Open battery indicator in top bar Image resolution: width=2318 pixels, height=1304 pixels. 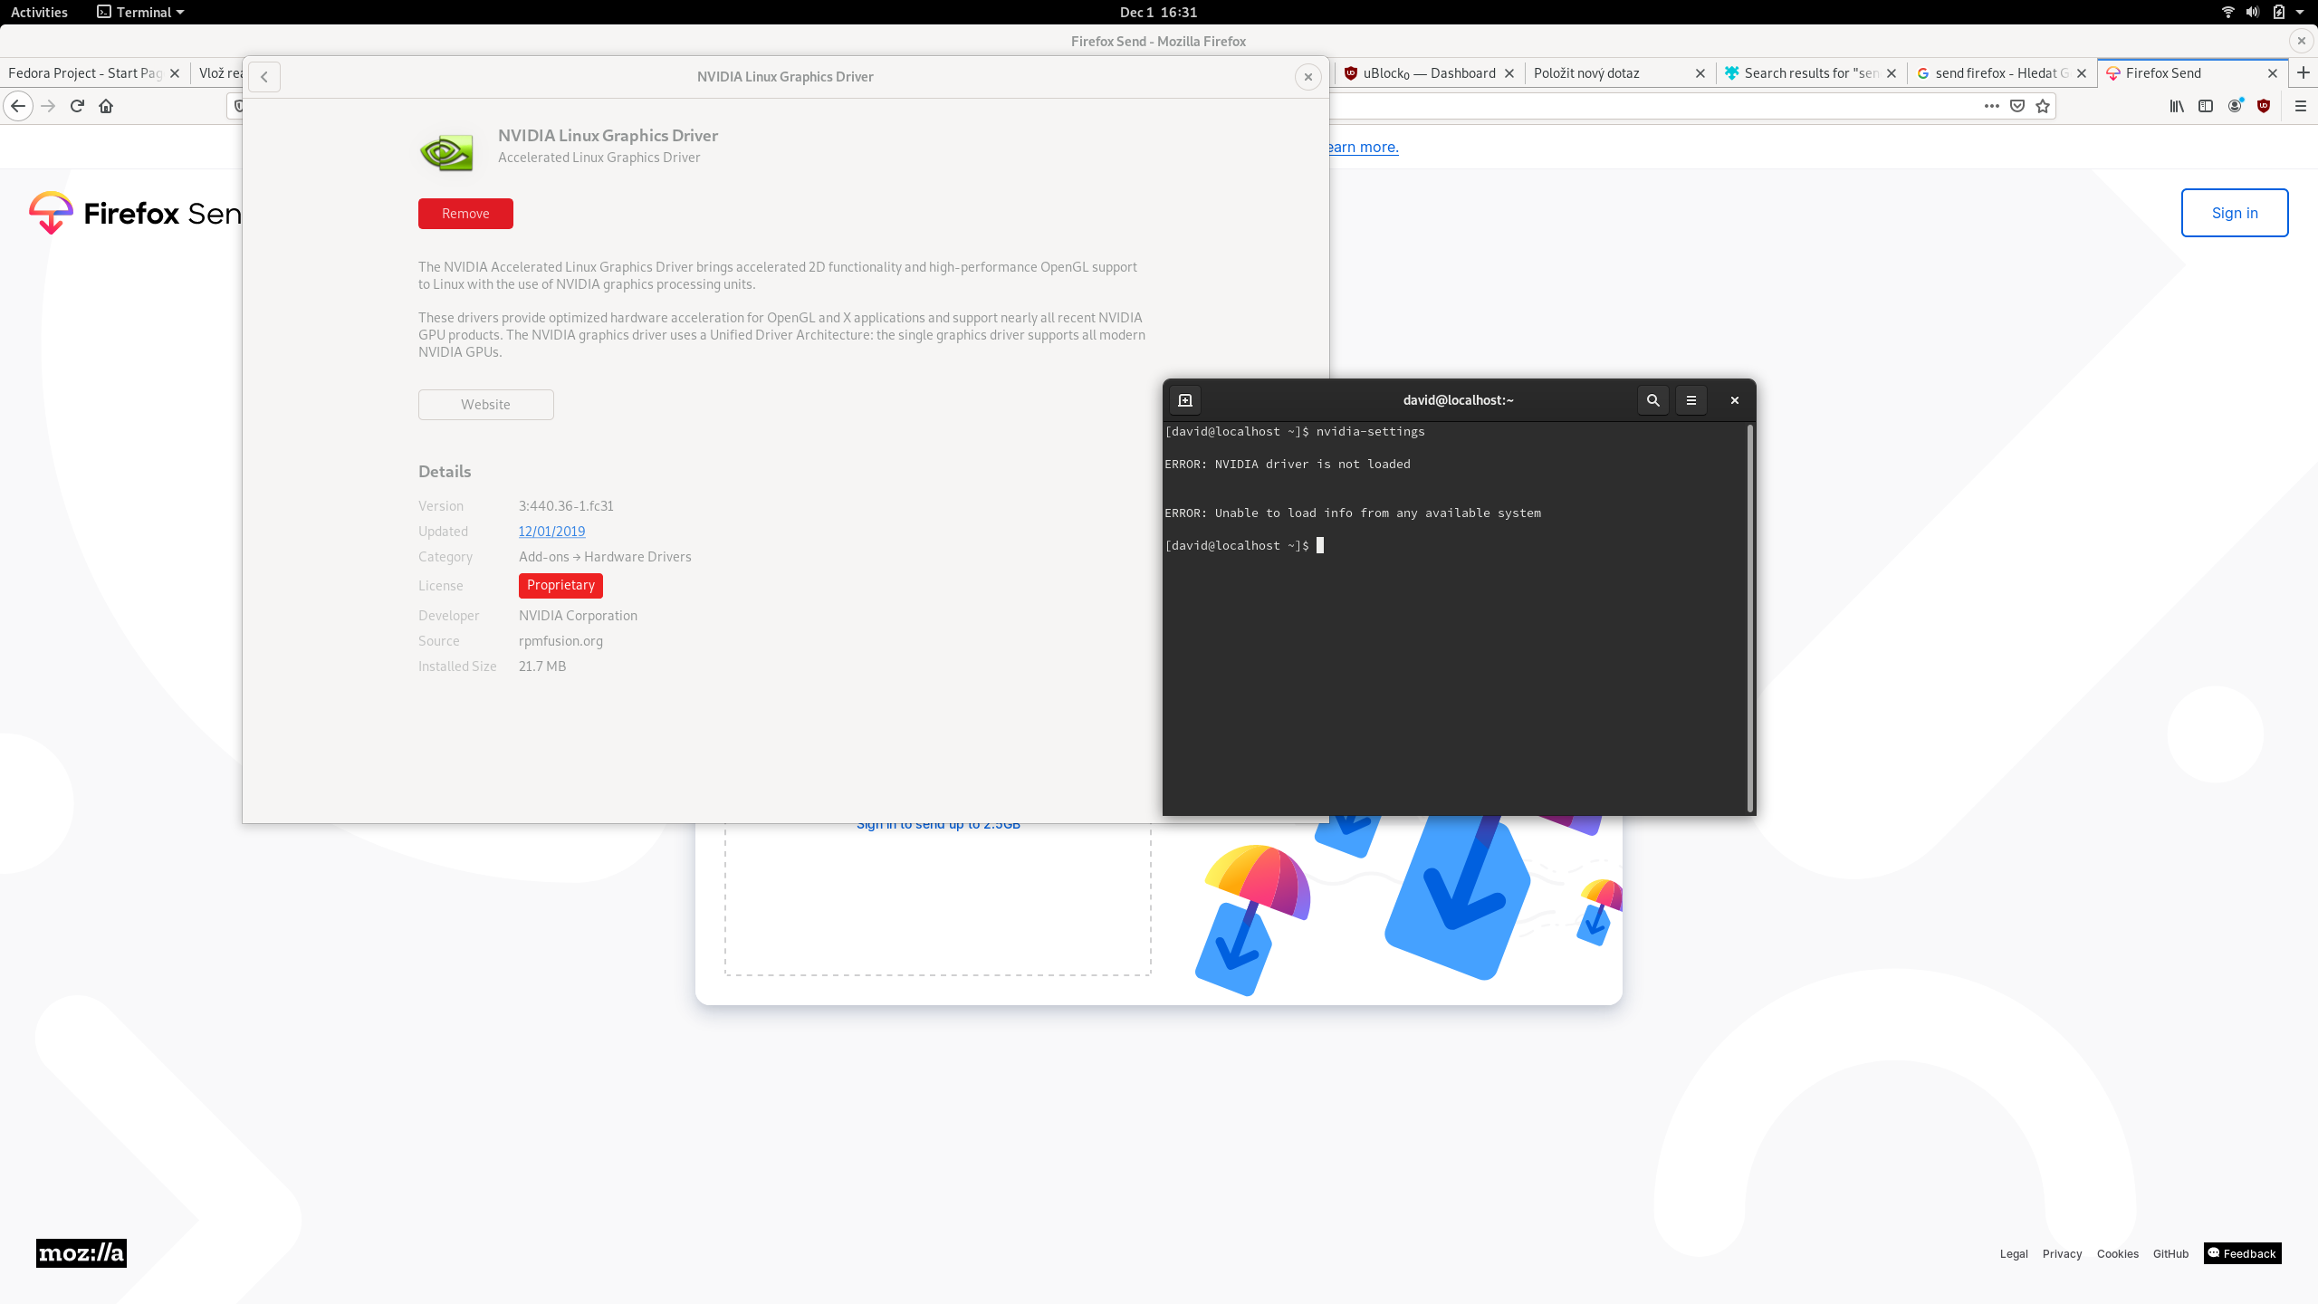(x=2278, y=12)
